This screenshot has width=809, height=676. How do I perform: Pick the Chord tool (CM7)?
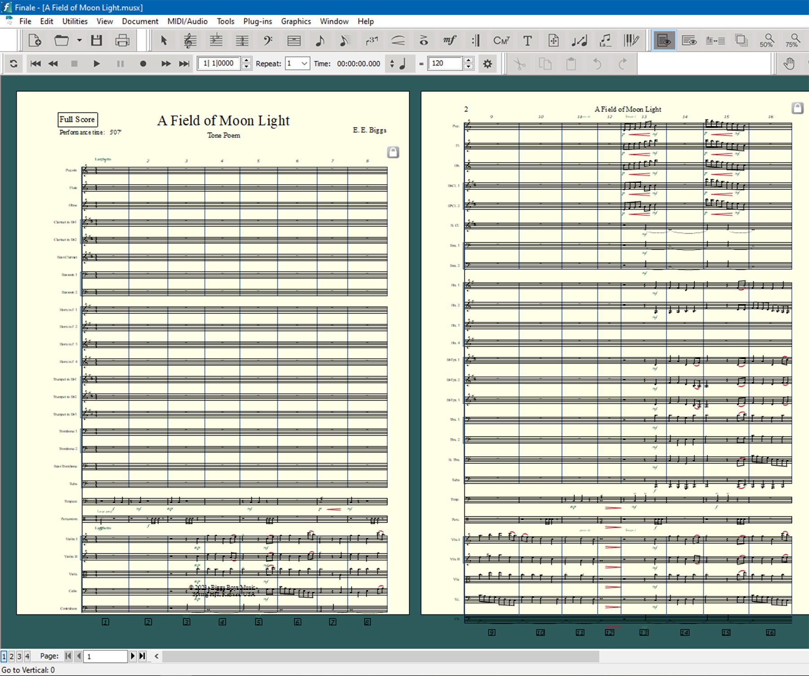click(x=501, y=41)
